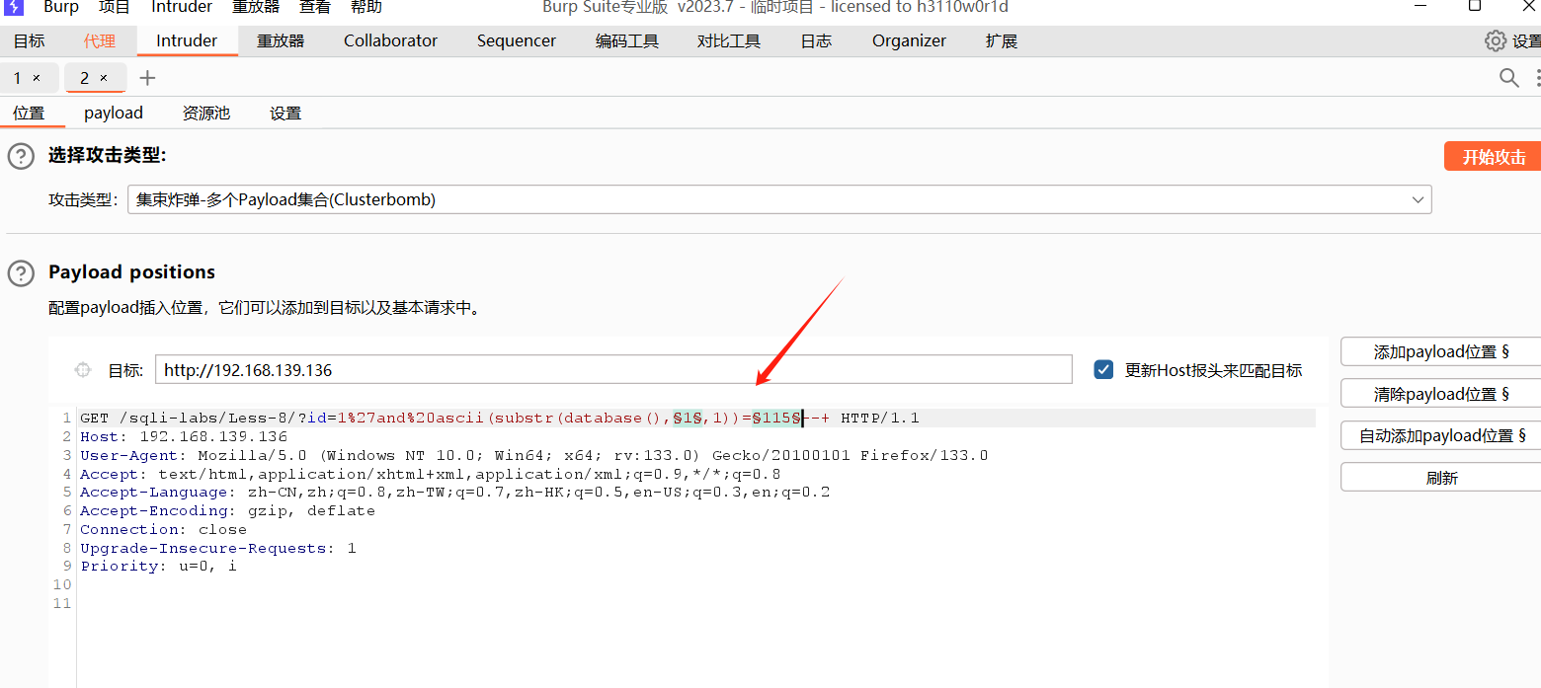Click the Upgrade-Insecure-Requests header line
Viewport: 1541px width, 688px height.
click(218, 548)
